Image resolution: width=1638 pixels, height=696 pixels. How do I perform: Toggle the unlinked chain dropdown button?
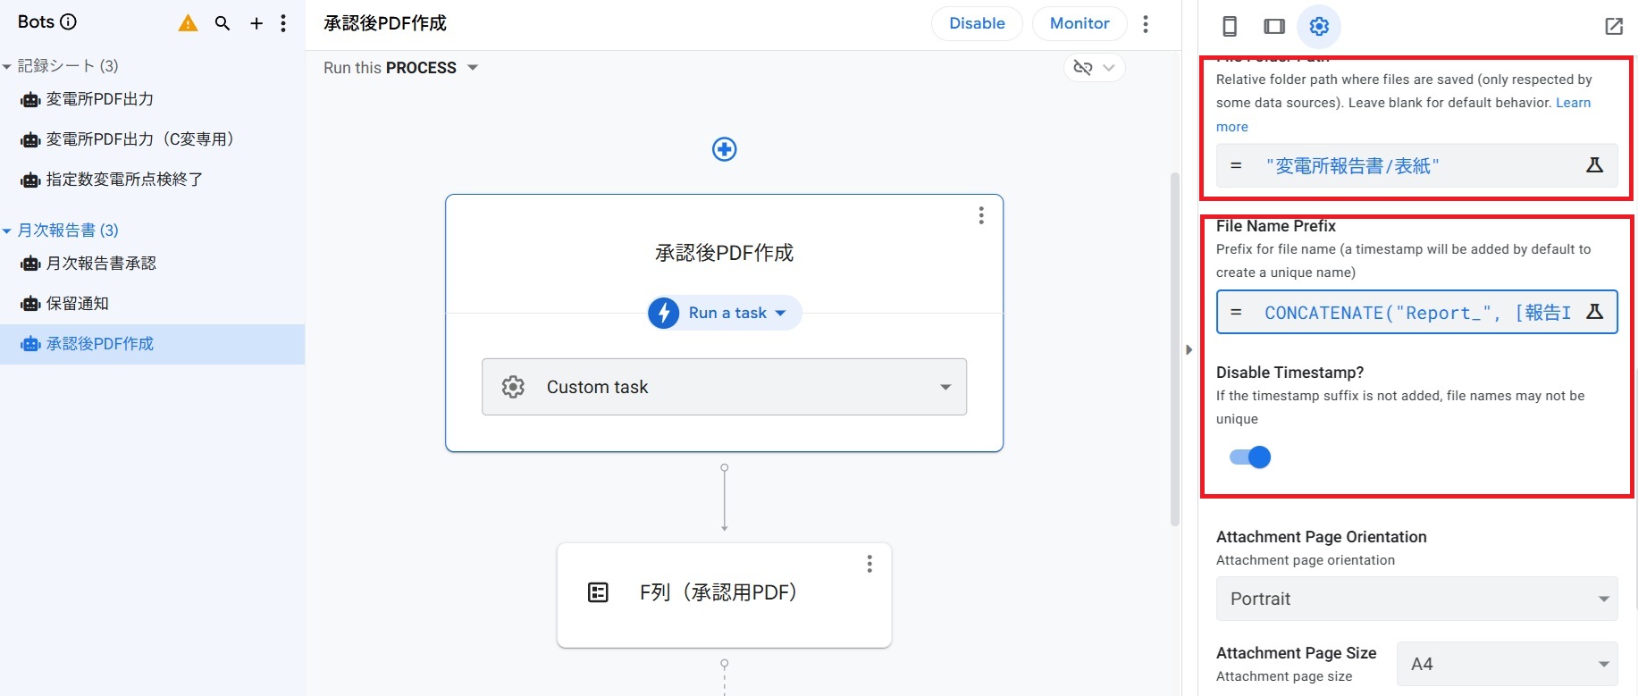pyautogui.click(x=1094, y=68)
